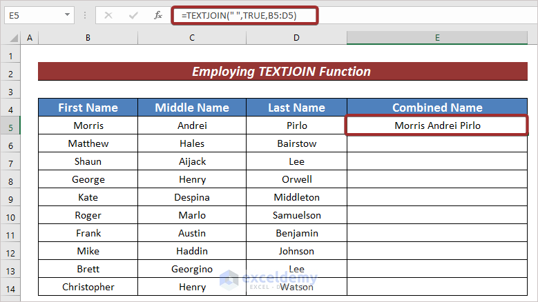The height and width of the screenshot is (302, 538).
Task: Select the 'George' cell
Action: [x=88, y=179]
